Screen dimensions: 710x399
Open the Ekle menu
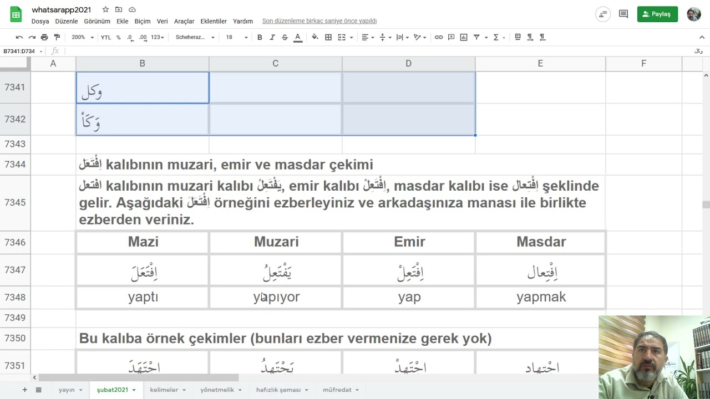click(123, 21)
